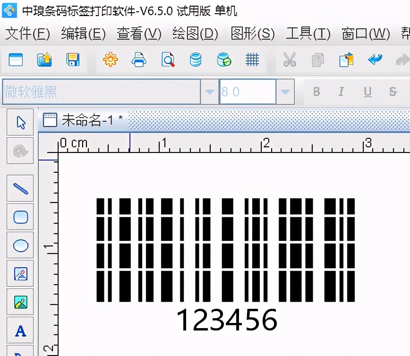Select the line drawing tool
This screenshot has height=356, width=410.
(x=20, y=188)
